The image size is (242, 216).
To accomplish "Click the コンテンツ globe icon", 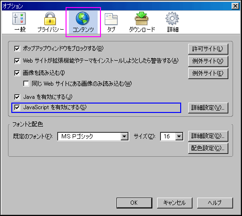I will pyautogui.click(x=83, y=18).
